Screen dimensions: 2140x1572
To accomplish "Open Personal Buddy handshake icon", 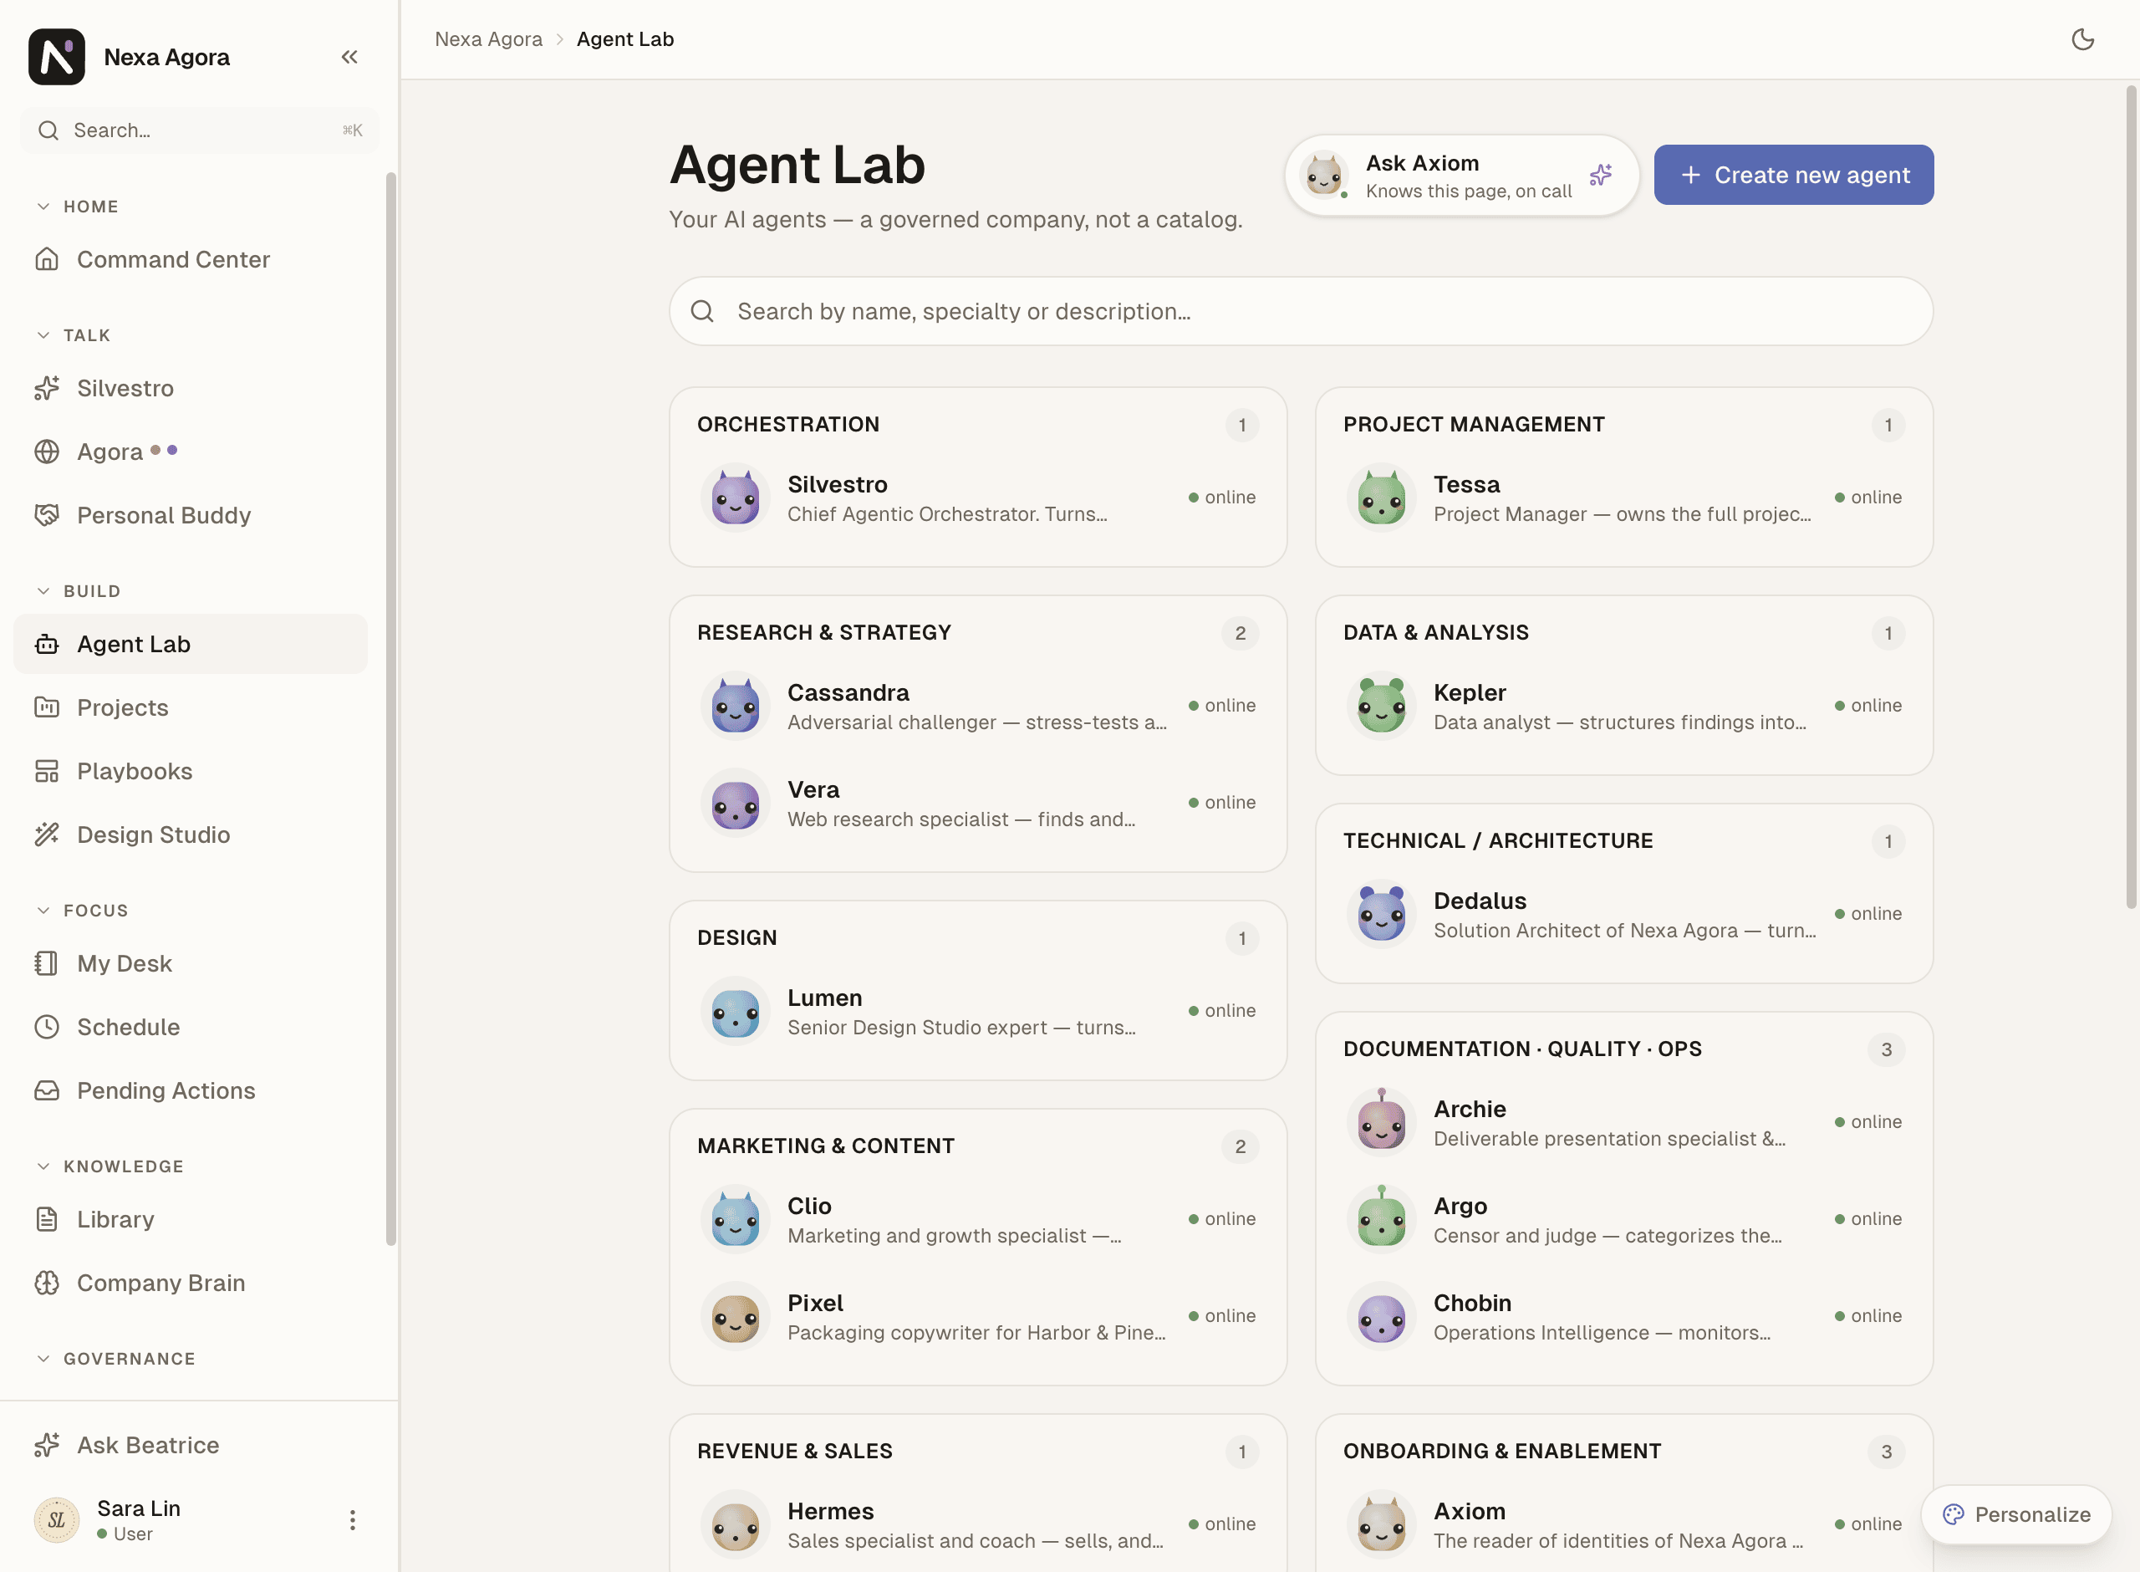I will pyautogui.click(x=47, y=515).
